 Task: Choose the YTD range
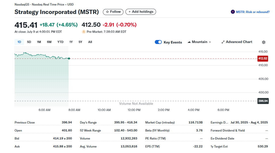click(60, 42)
